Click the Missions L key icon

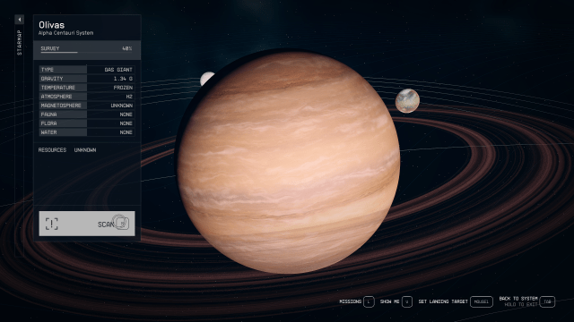pyautogui.click(x=369, y=301)
